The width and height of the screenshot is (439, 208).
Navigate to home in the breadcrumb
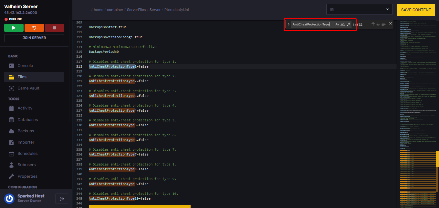(99, 10)
